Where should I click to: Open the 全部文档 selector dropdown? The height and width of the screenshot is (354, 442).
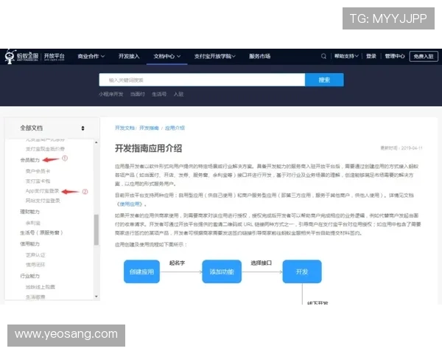click(52, 128)
